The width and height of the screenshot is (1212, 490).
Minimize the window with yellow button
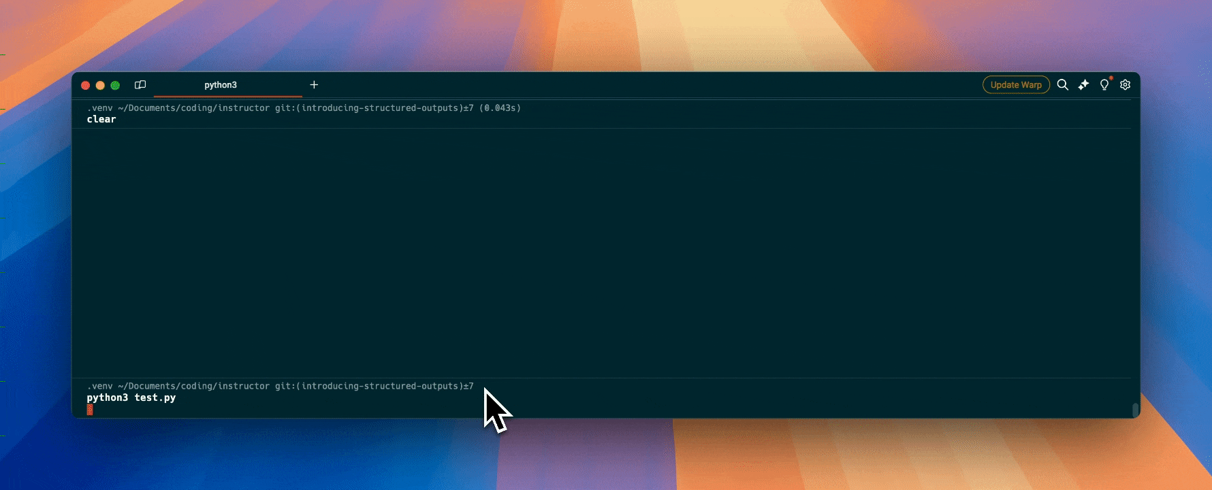(100, 85)
